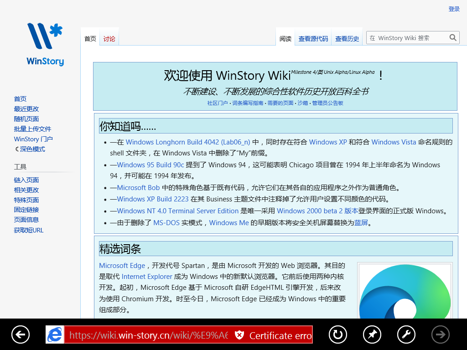This screenshot has width=467, height=350.
Task: Click the WinStory logo
Action: point(45,44)
